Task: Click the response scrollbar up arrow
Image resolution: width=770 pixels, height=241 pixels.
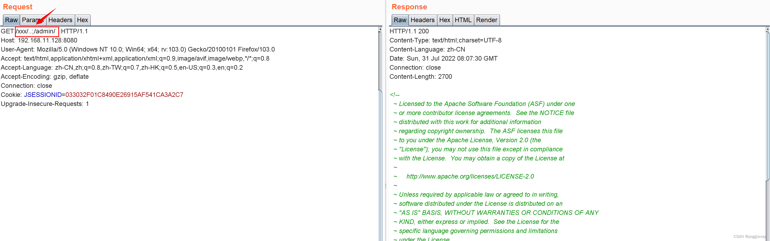Action: pyautogui.click(x=768, y=29)
